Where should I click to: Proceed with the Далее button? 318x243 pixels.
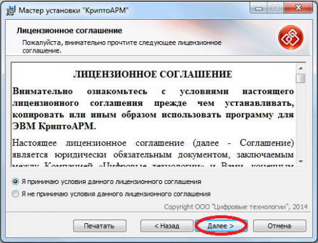(221, 226)
